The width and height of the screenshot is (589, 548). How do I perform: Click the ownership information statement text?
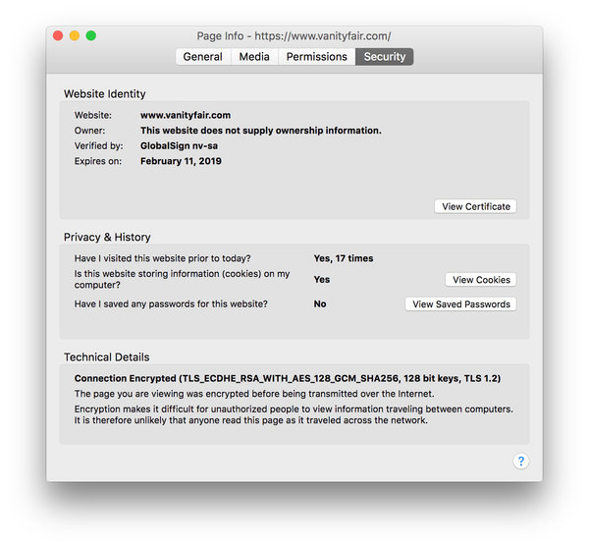pyautogui.click(x=261, y=131)
